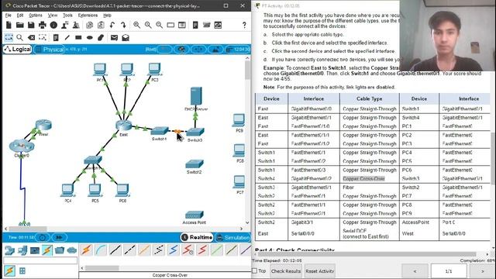Click the Open folder icon in toolbar
496x279 pixels.
coord(19,25)
